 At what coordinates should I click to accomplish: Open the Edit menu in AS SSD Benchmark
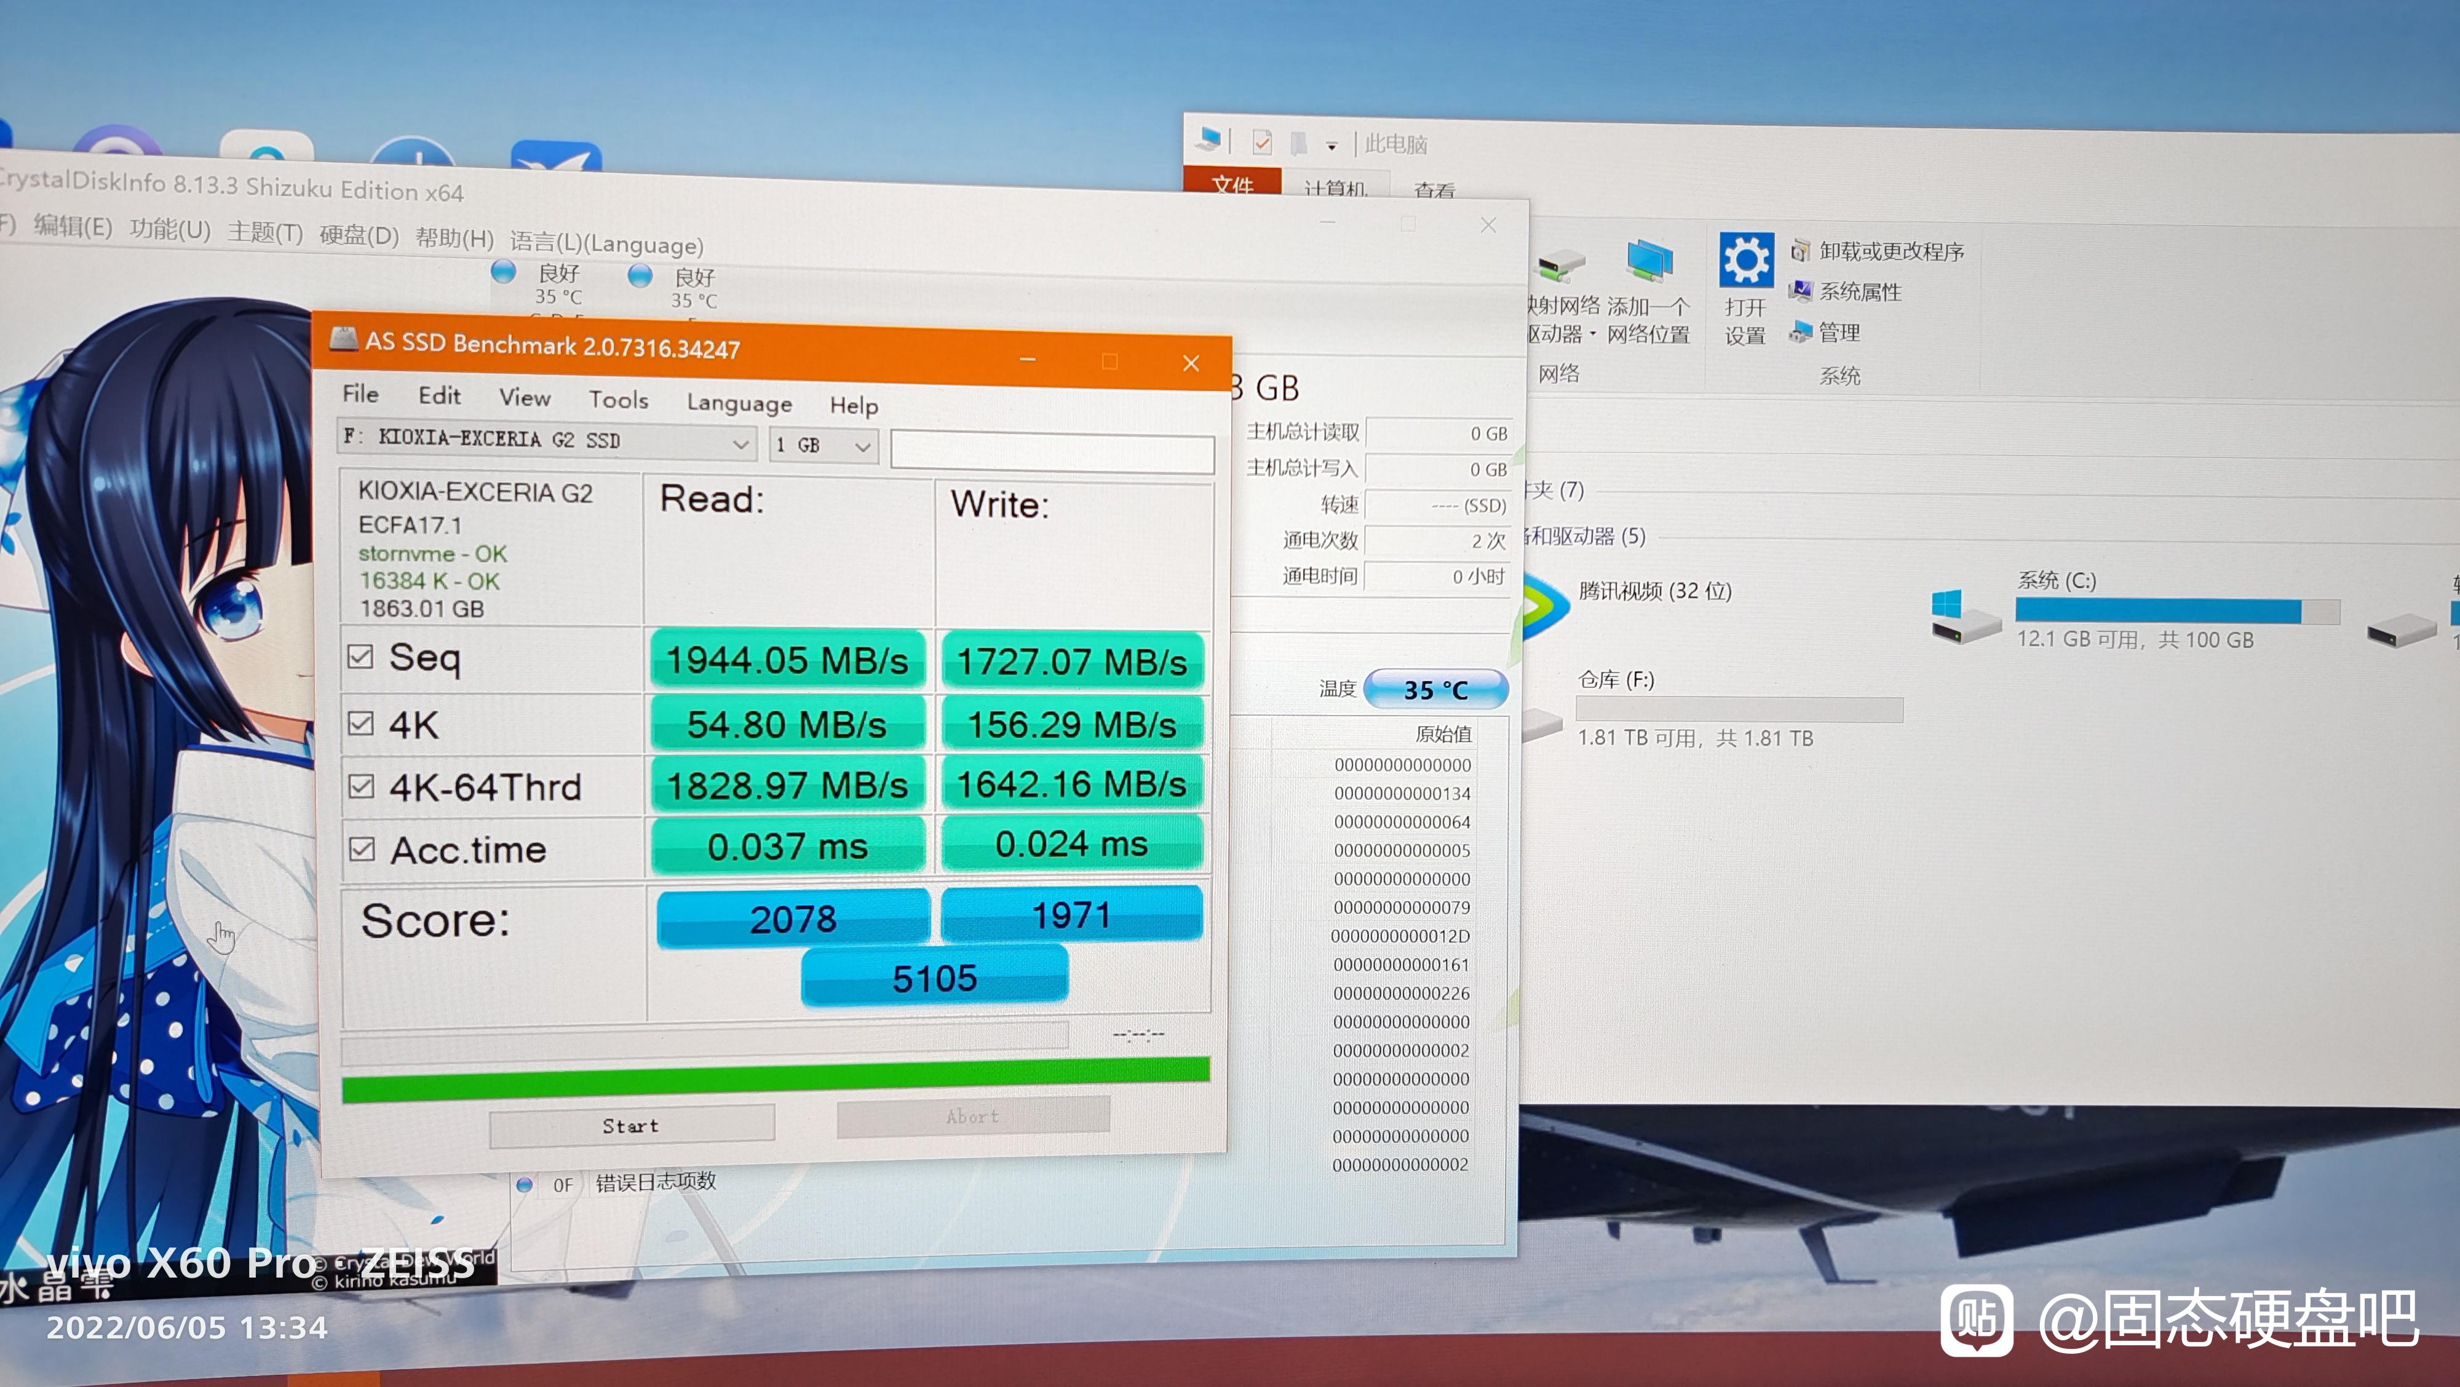[x=439, y=395]
